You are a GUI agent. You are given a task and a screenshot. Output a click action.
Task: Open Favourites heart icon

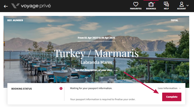coord(136,4)
